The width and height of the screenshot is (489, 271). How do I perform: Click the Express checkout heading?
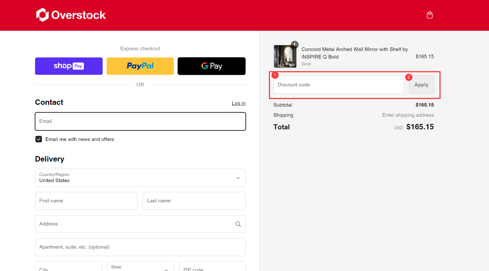tap(140, 48)
